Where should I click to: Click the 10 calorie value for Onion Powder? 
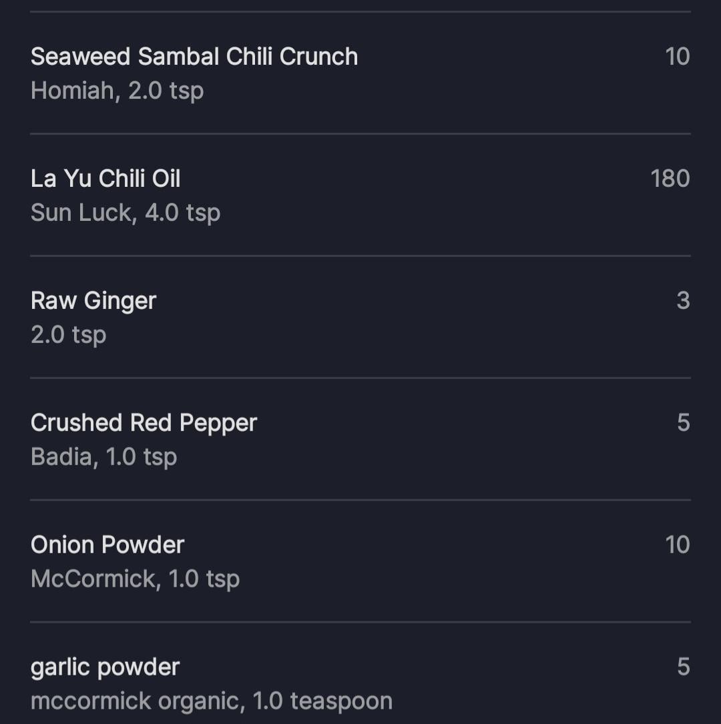tap(678, 545)
